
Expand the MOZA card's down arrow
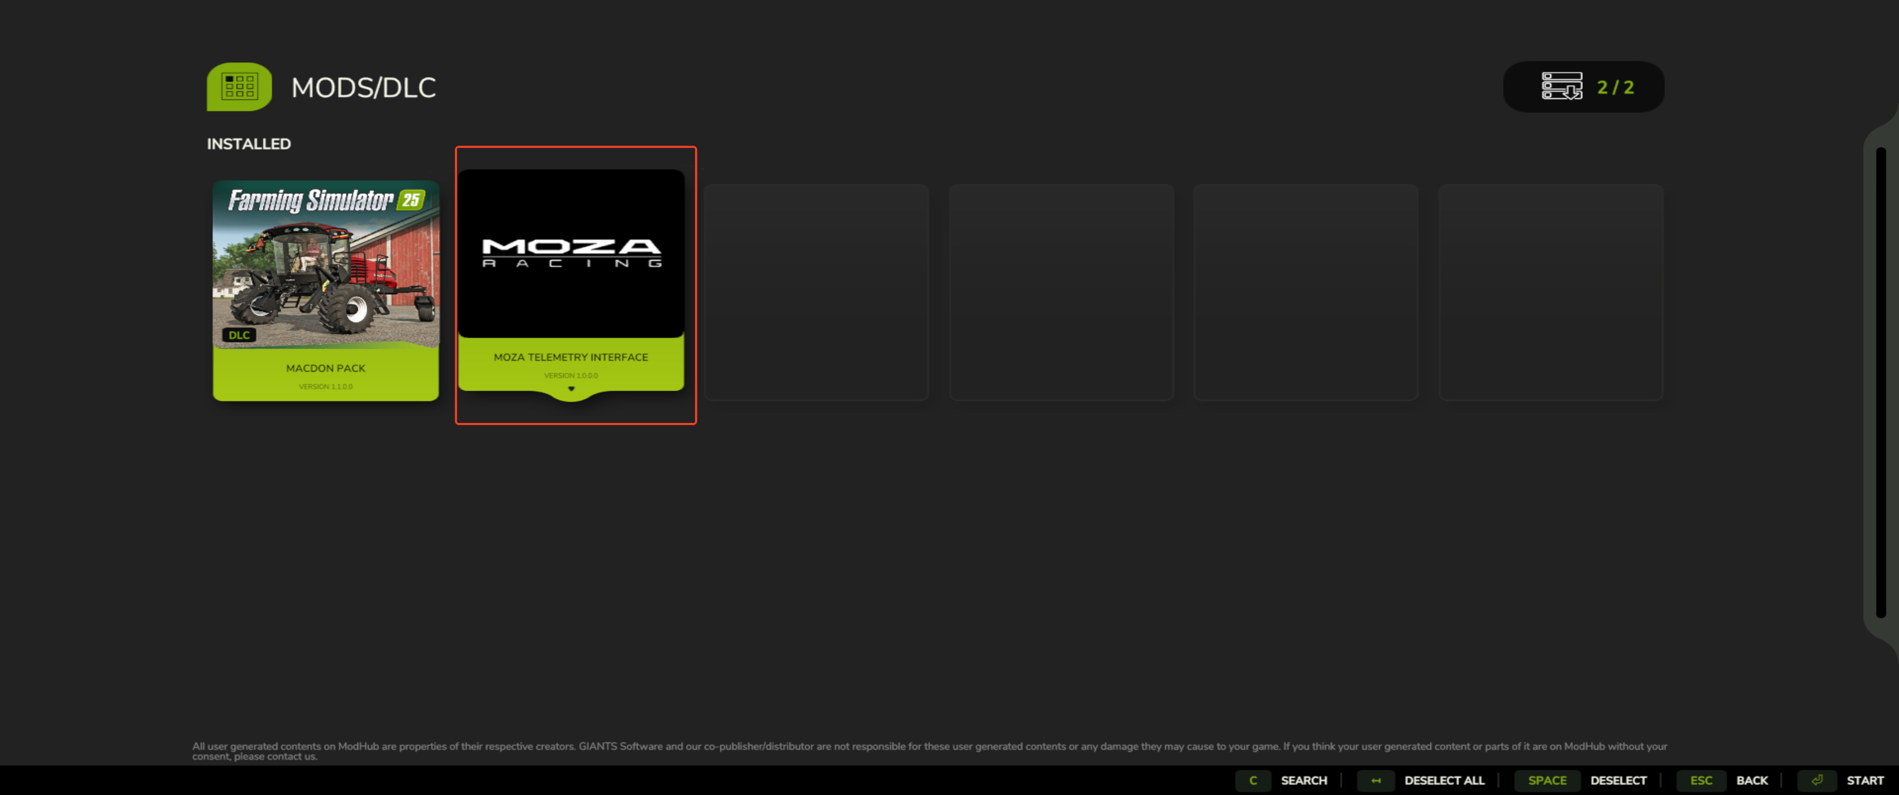coord(571,389)
